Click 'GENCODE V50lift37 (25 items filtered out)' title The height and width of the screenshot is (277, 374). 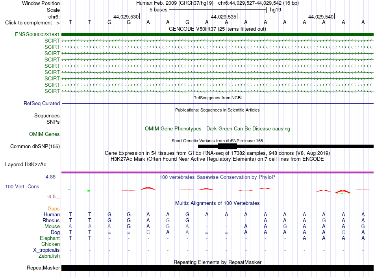[x=217, y=29]
